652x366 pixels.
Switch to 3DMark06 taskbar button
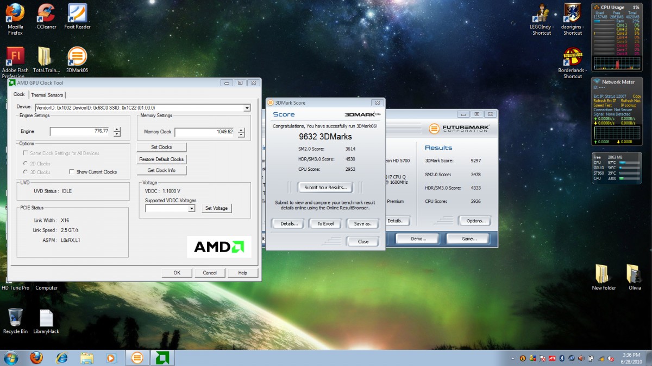click(x=137, y=358)
